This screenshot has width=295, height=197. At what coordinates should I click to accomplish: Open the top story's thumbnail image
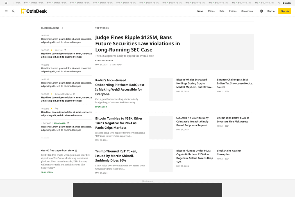(x=222, y=52)
